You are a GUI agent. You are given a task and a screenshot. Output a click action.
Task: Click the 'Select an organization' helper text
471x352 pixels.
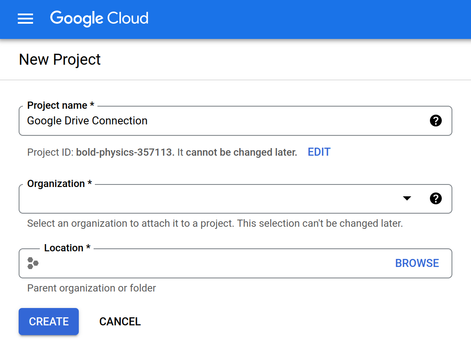215,223
